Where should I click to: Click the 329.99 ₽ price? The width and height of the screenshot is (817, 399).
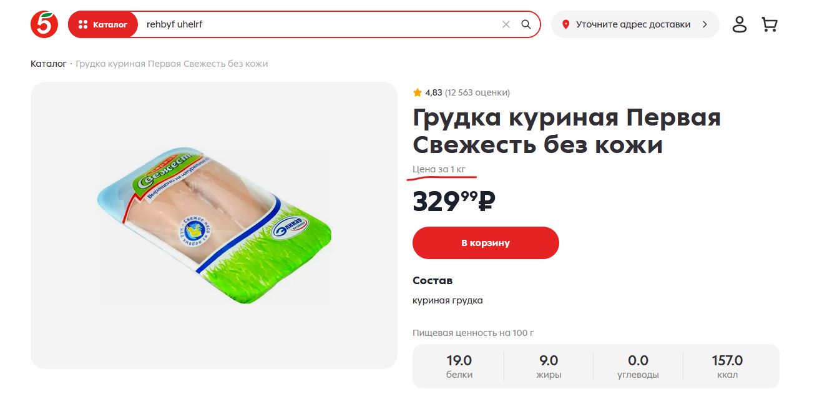click(x=454, y=201)
